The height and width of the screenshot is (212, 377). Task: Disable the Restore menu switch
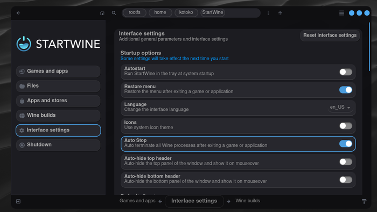[x=346, y=90]
